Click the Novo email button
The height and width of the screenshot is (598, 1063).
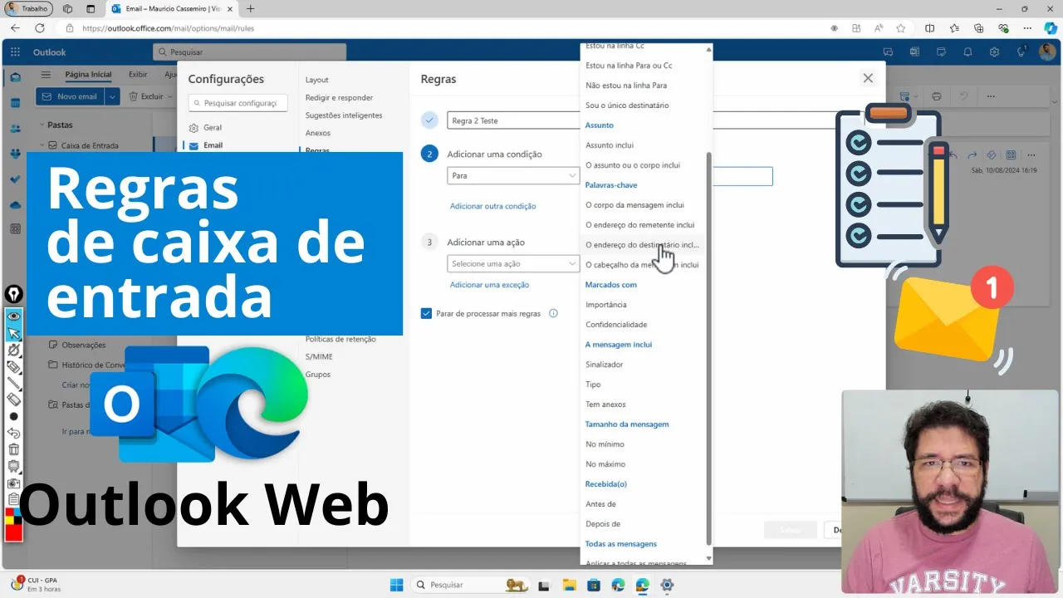(70, 96)
